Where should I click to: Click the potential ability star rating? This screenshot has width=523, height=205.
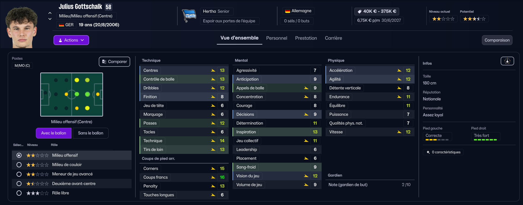pos(474,19)
